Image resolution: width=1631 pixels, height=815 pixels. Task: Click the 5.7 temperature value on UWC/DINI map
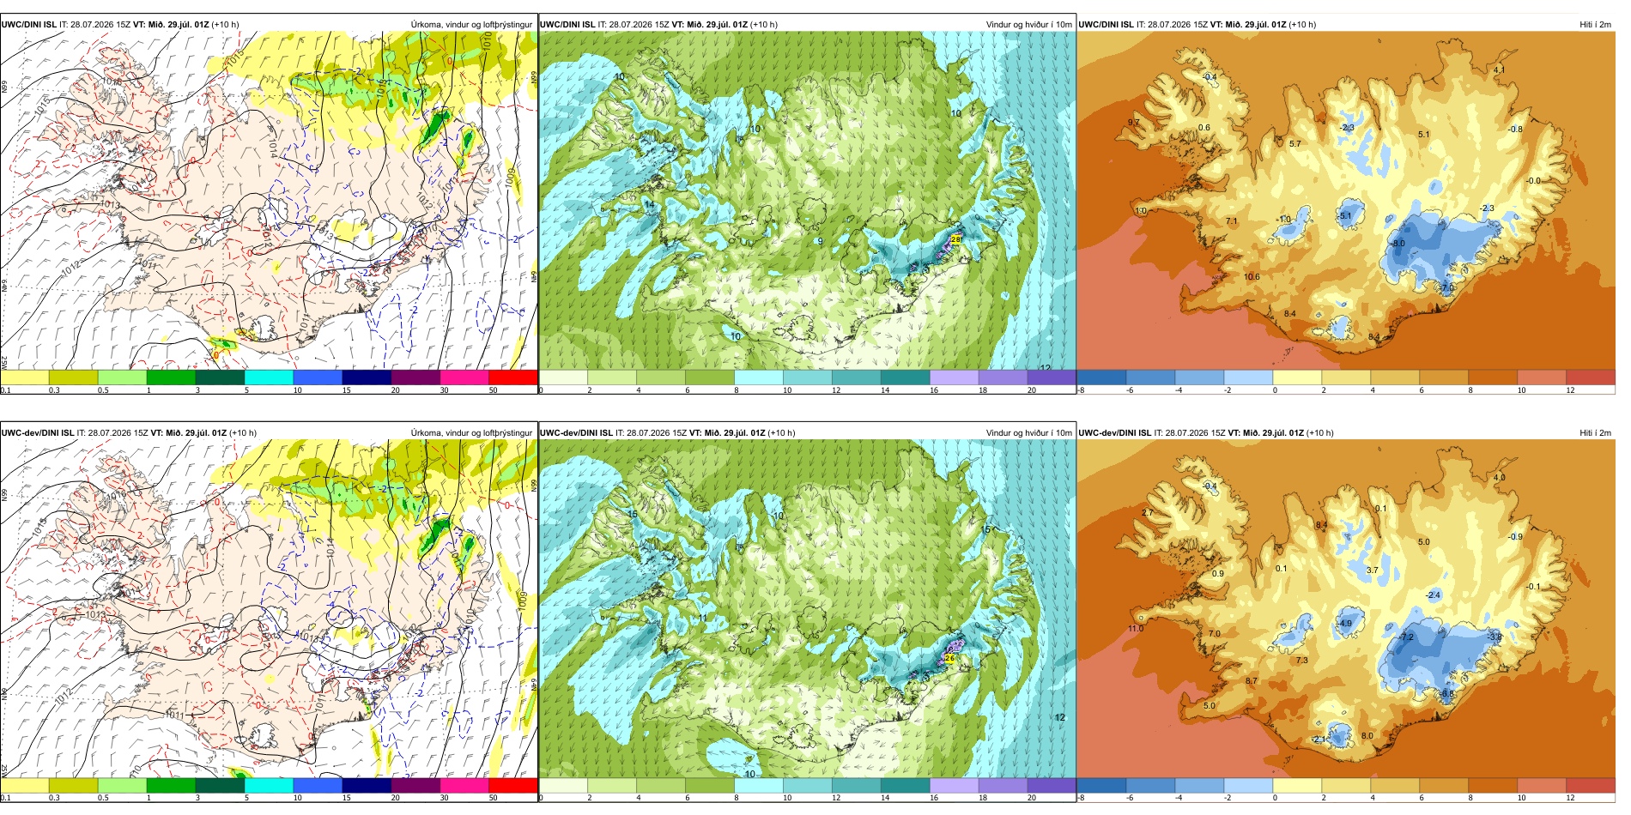tap(1294, 144)
